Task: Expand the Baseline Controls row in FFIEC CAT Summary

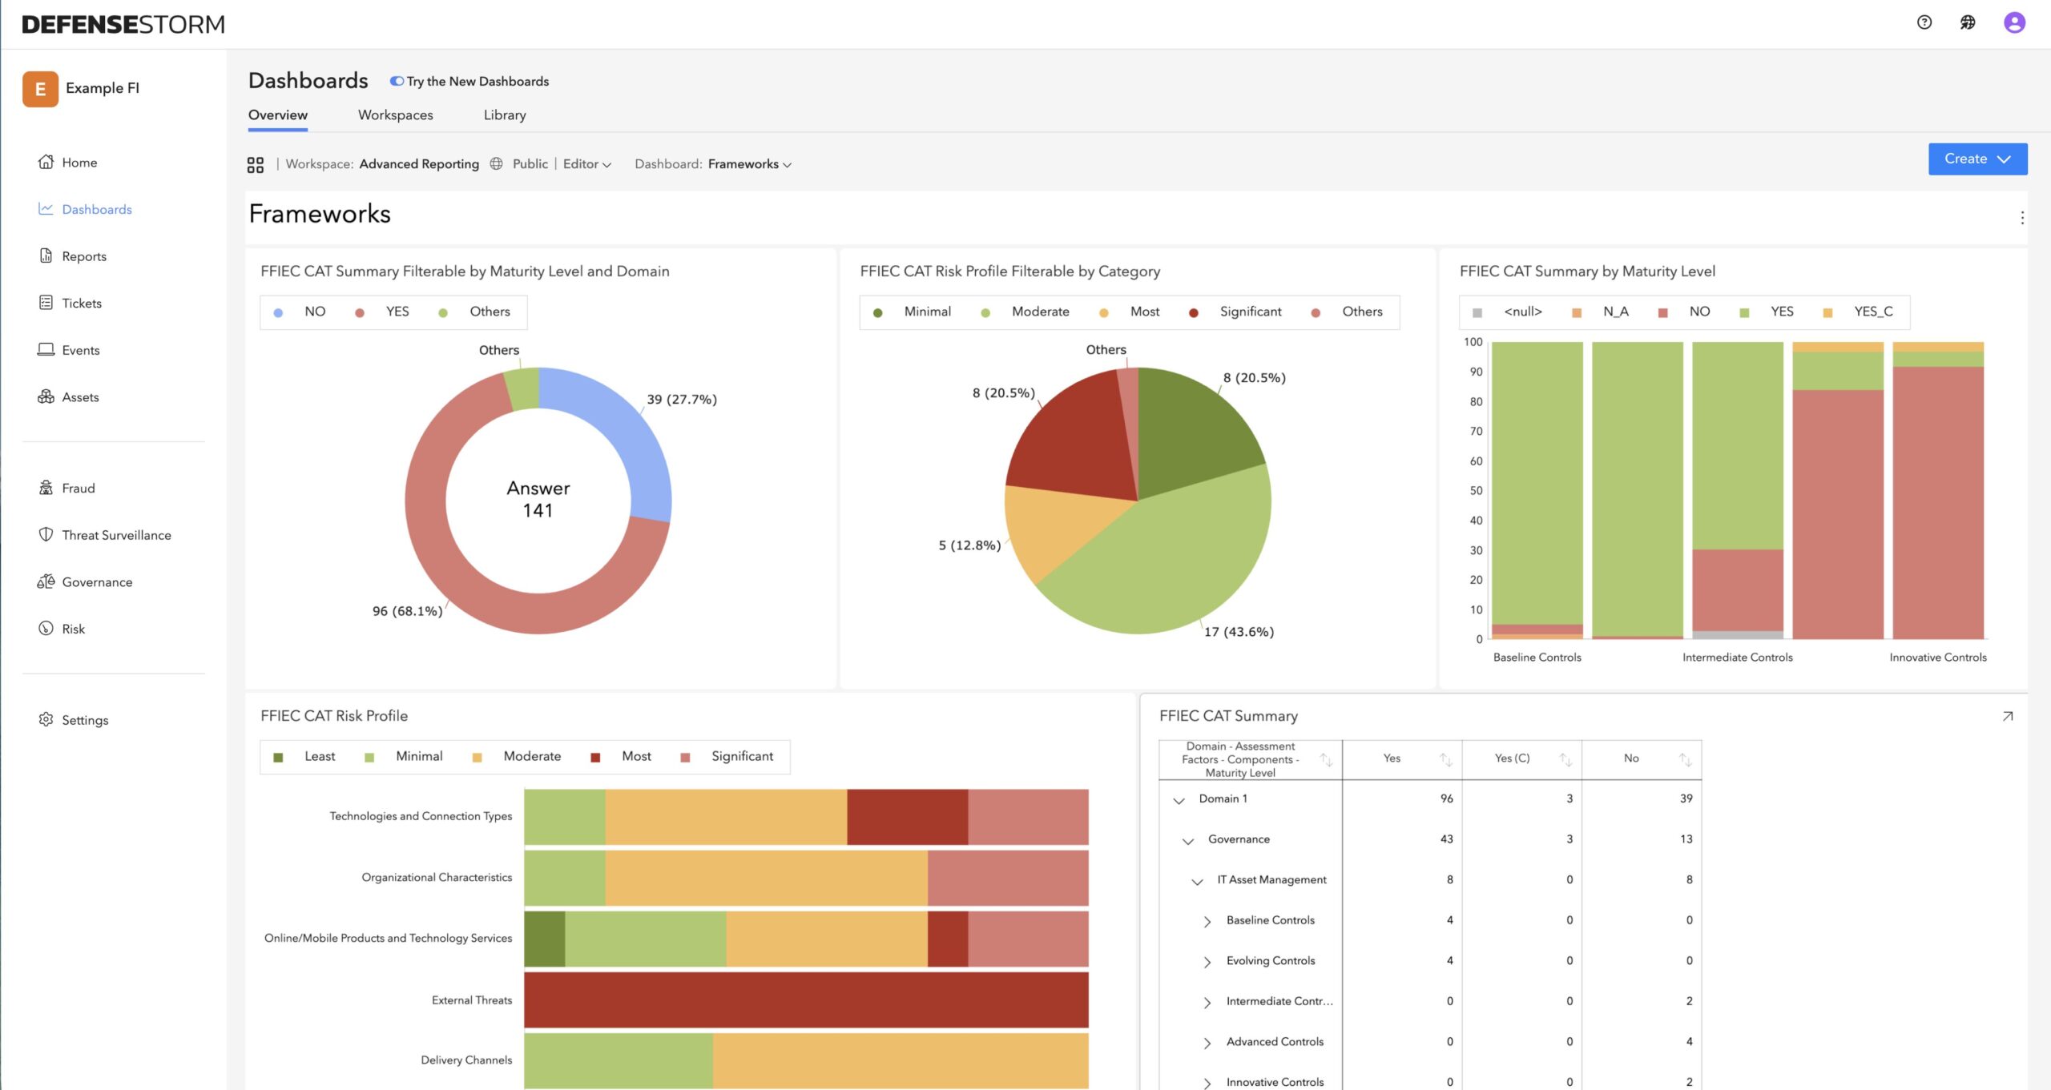Action: click(x=1207, y=920)
